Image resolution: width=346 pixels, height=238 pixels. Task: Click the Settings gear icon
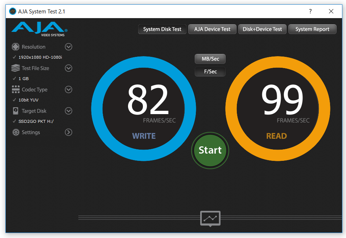pos(16,132)
